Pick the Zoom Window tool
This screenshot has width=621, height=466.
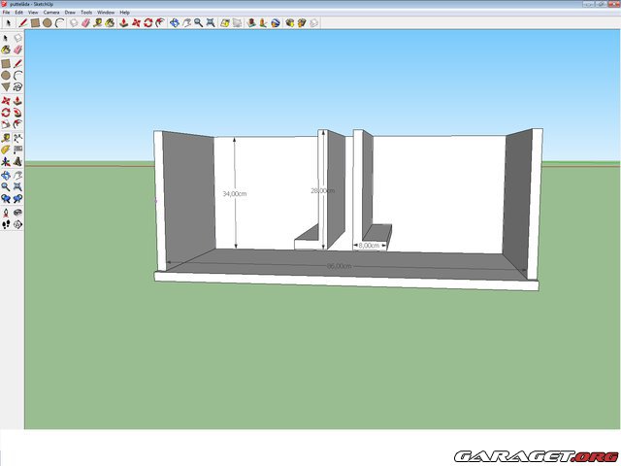click(18, 186)
